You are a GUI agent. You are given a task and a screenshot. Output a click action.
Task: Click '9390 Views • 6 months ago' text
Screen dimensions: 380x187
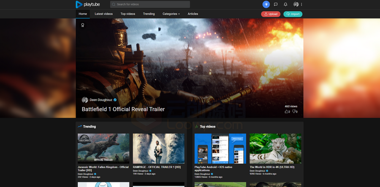coord(263,174)
